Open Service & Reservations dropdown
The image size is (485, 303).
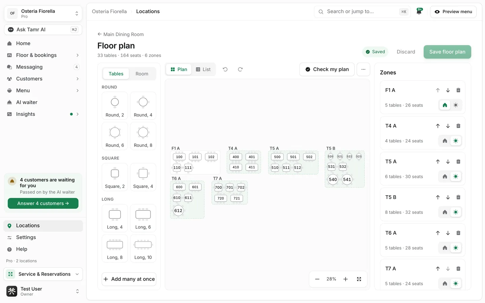click(x=43, y=274)
